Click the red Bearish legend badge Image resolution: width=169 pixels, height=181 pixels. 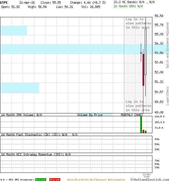(55, 180)
